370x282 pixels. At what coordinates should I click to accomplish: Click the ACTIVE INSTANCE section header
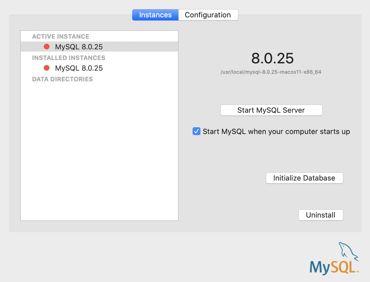[61, 36]
